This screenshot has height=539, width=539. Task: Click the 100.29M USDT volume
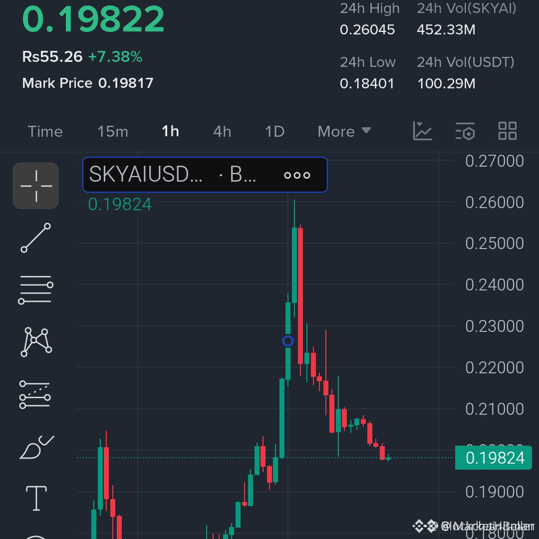pyautogui.click(x=446, y=83)
